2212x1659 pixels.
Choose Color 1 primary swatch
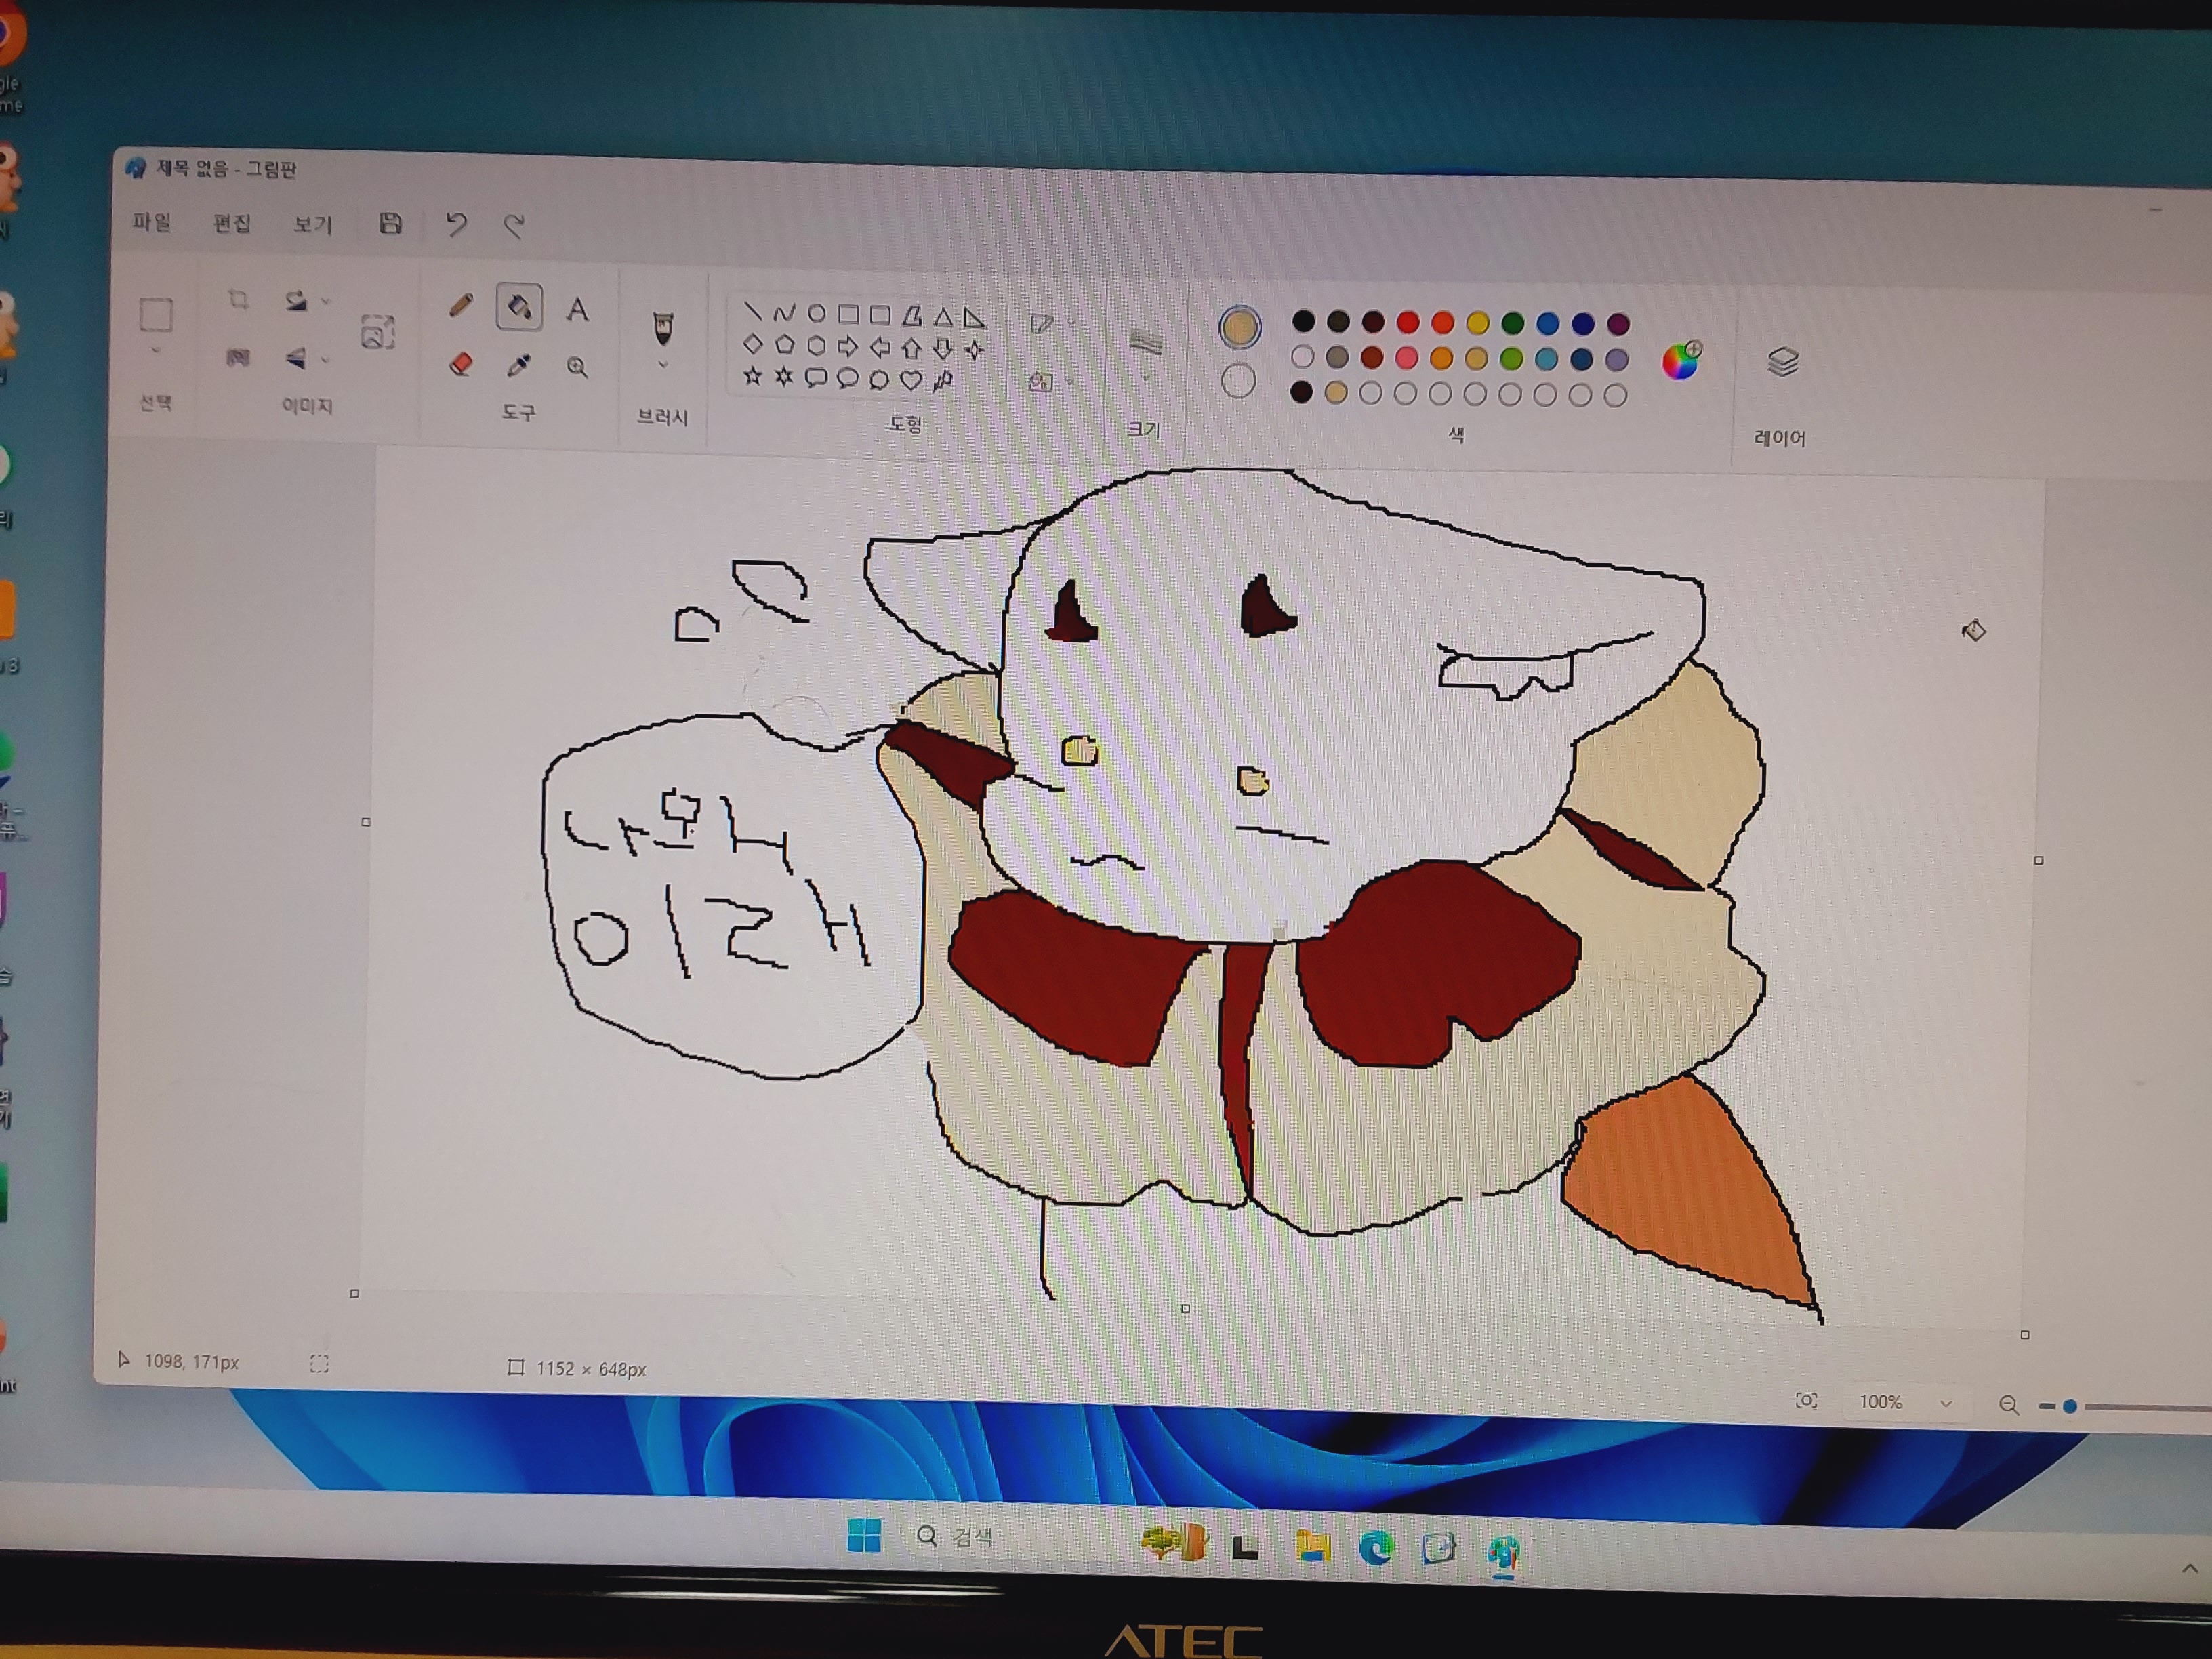click(x=1240, y=328)
